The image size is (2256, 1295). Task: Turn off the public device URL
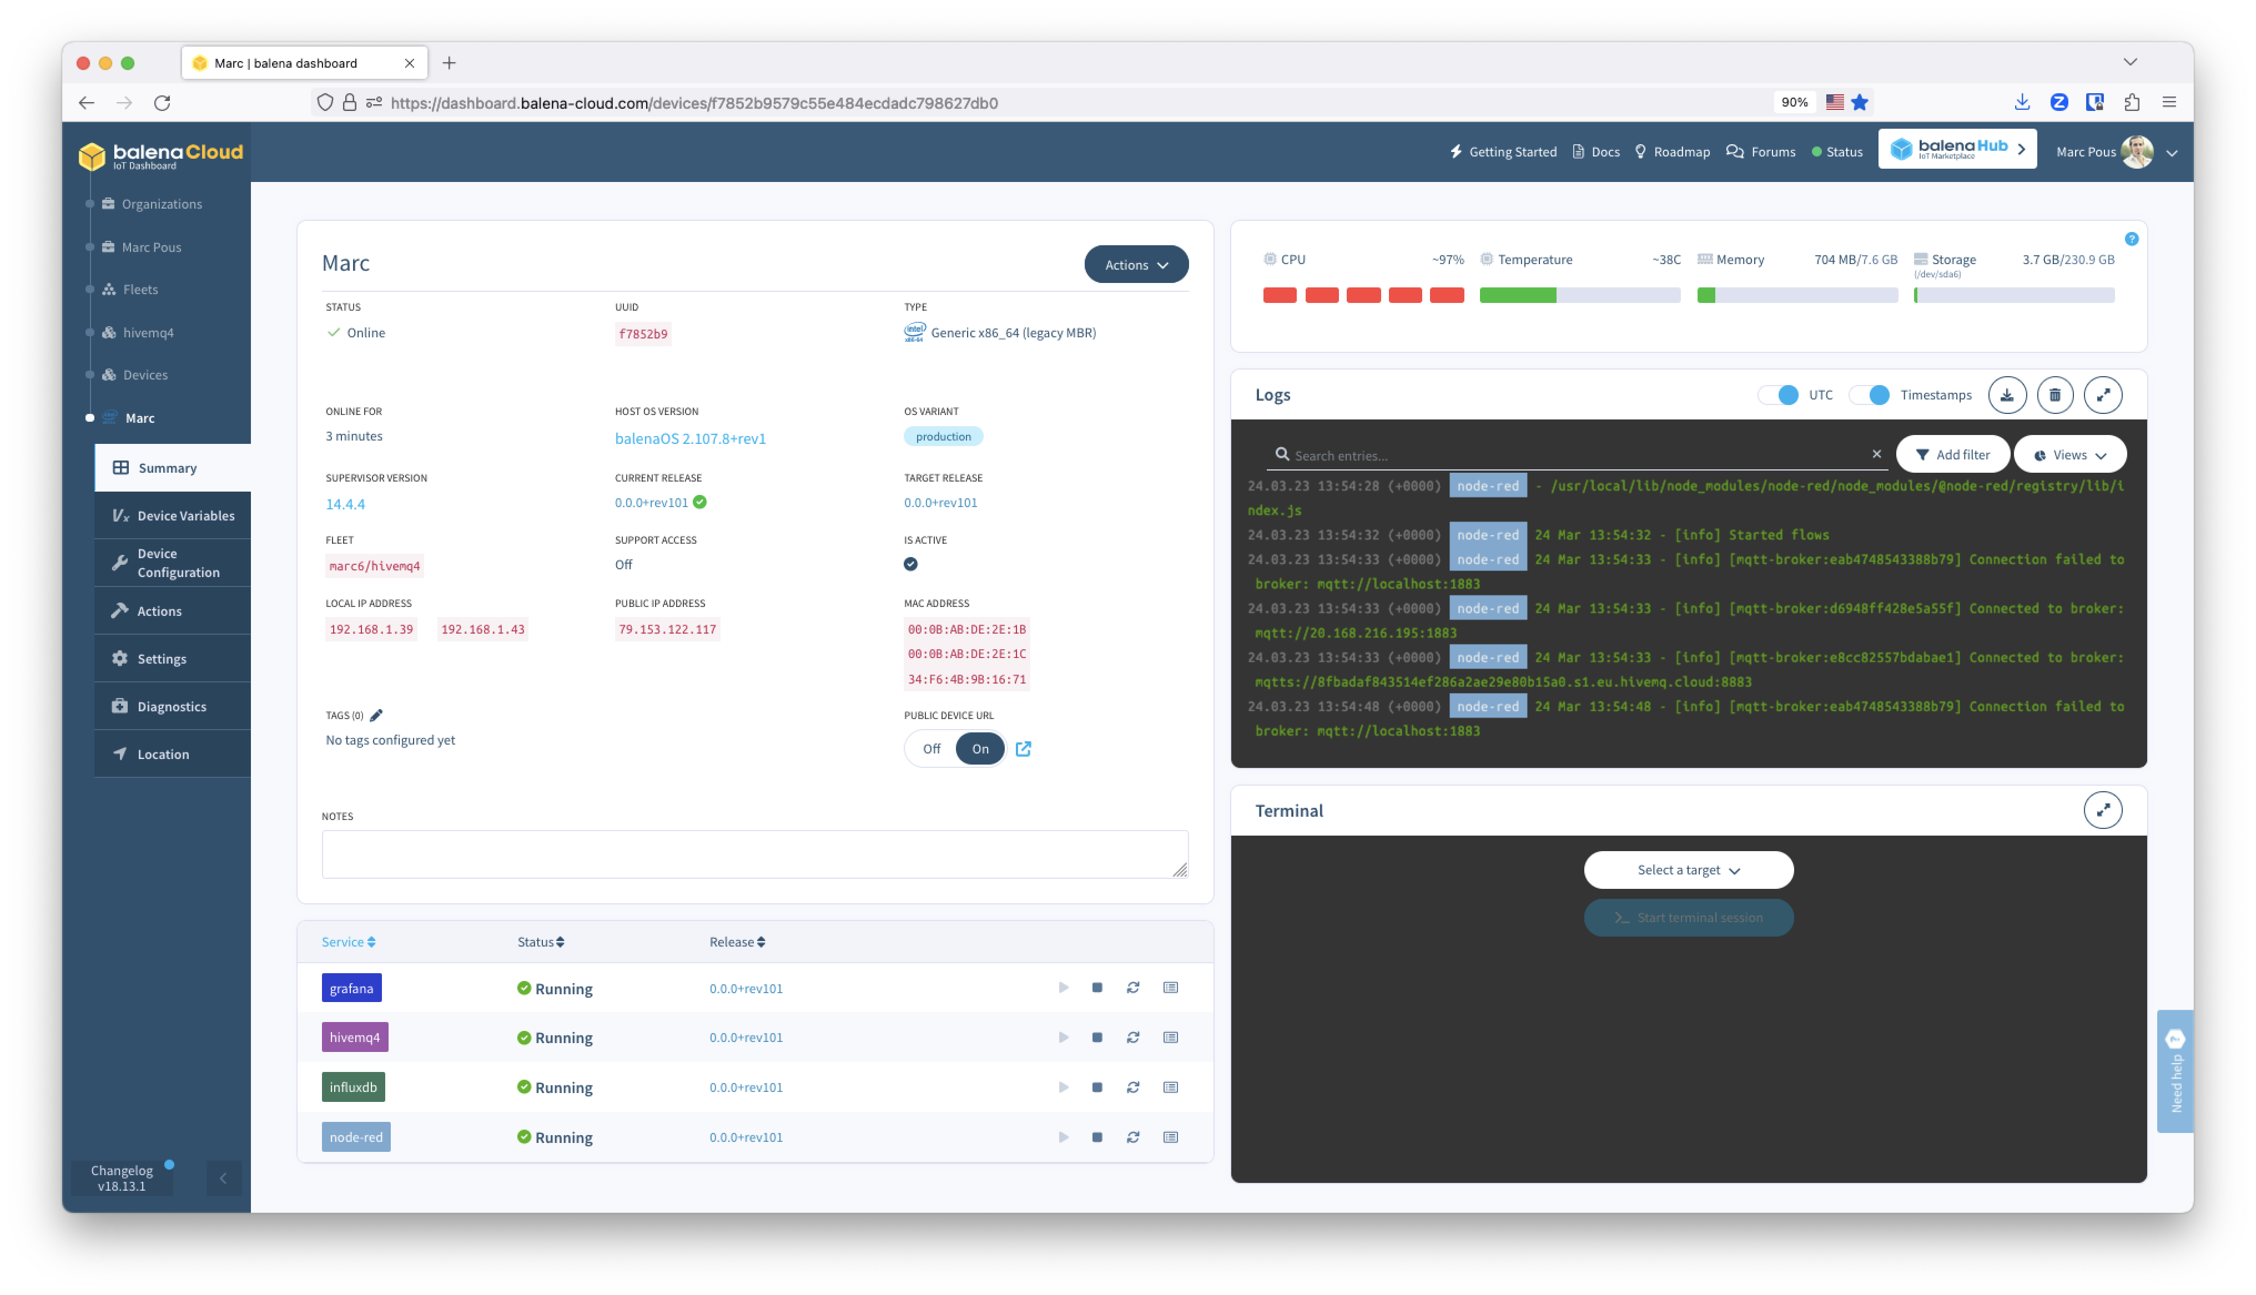click(x=930, y=748)
